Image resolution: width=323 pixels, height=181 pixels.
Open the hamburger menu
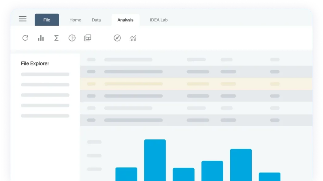[x=23, y=19]
